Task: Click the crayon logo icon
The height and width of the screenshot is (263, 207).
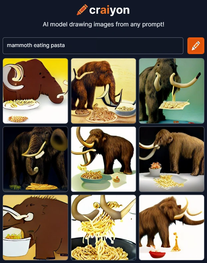Action: click(82, 10)
